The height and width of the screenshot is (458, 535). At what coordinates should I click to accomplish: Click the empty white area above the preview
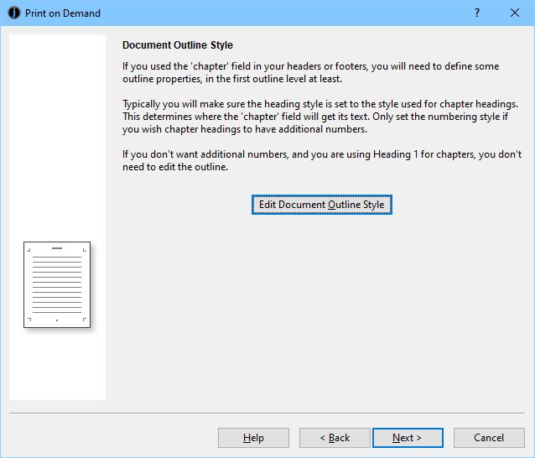(57, 134)
